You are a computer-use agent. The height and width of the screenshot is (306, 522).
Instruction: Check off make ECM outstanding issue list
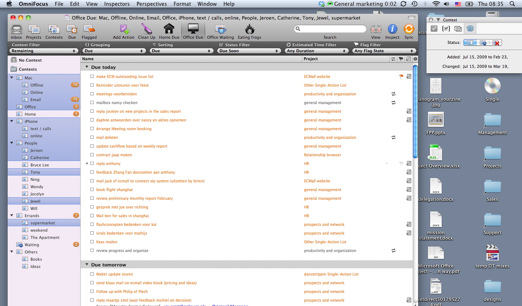click(x=92, y=76)
